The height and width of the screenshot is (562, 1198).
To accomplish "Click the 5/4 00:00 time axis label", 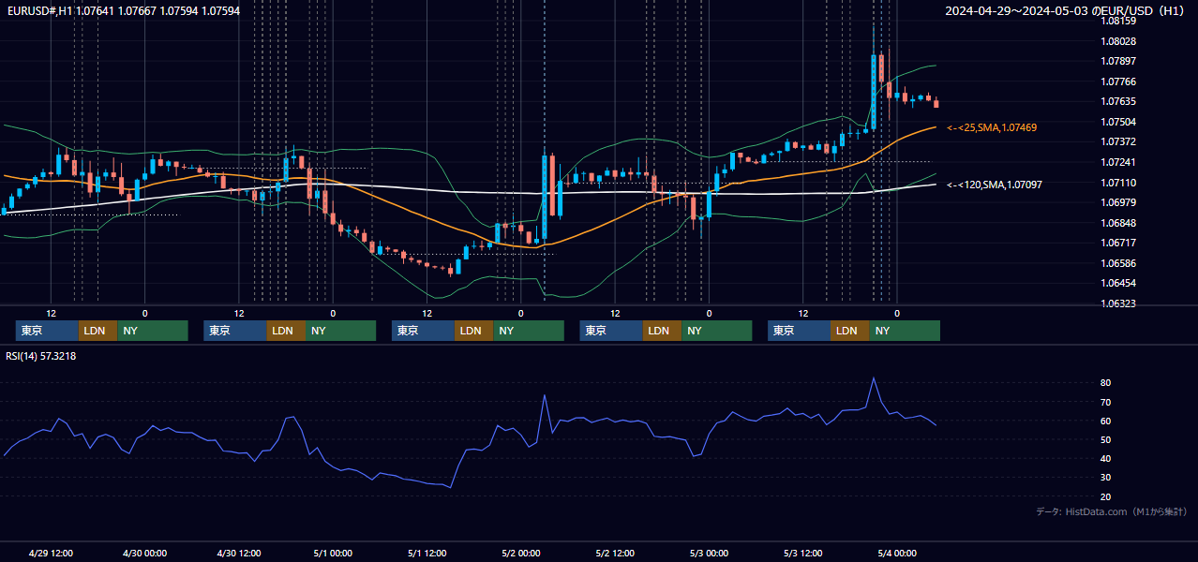I will point(896,553).
